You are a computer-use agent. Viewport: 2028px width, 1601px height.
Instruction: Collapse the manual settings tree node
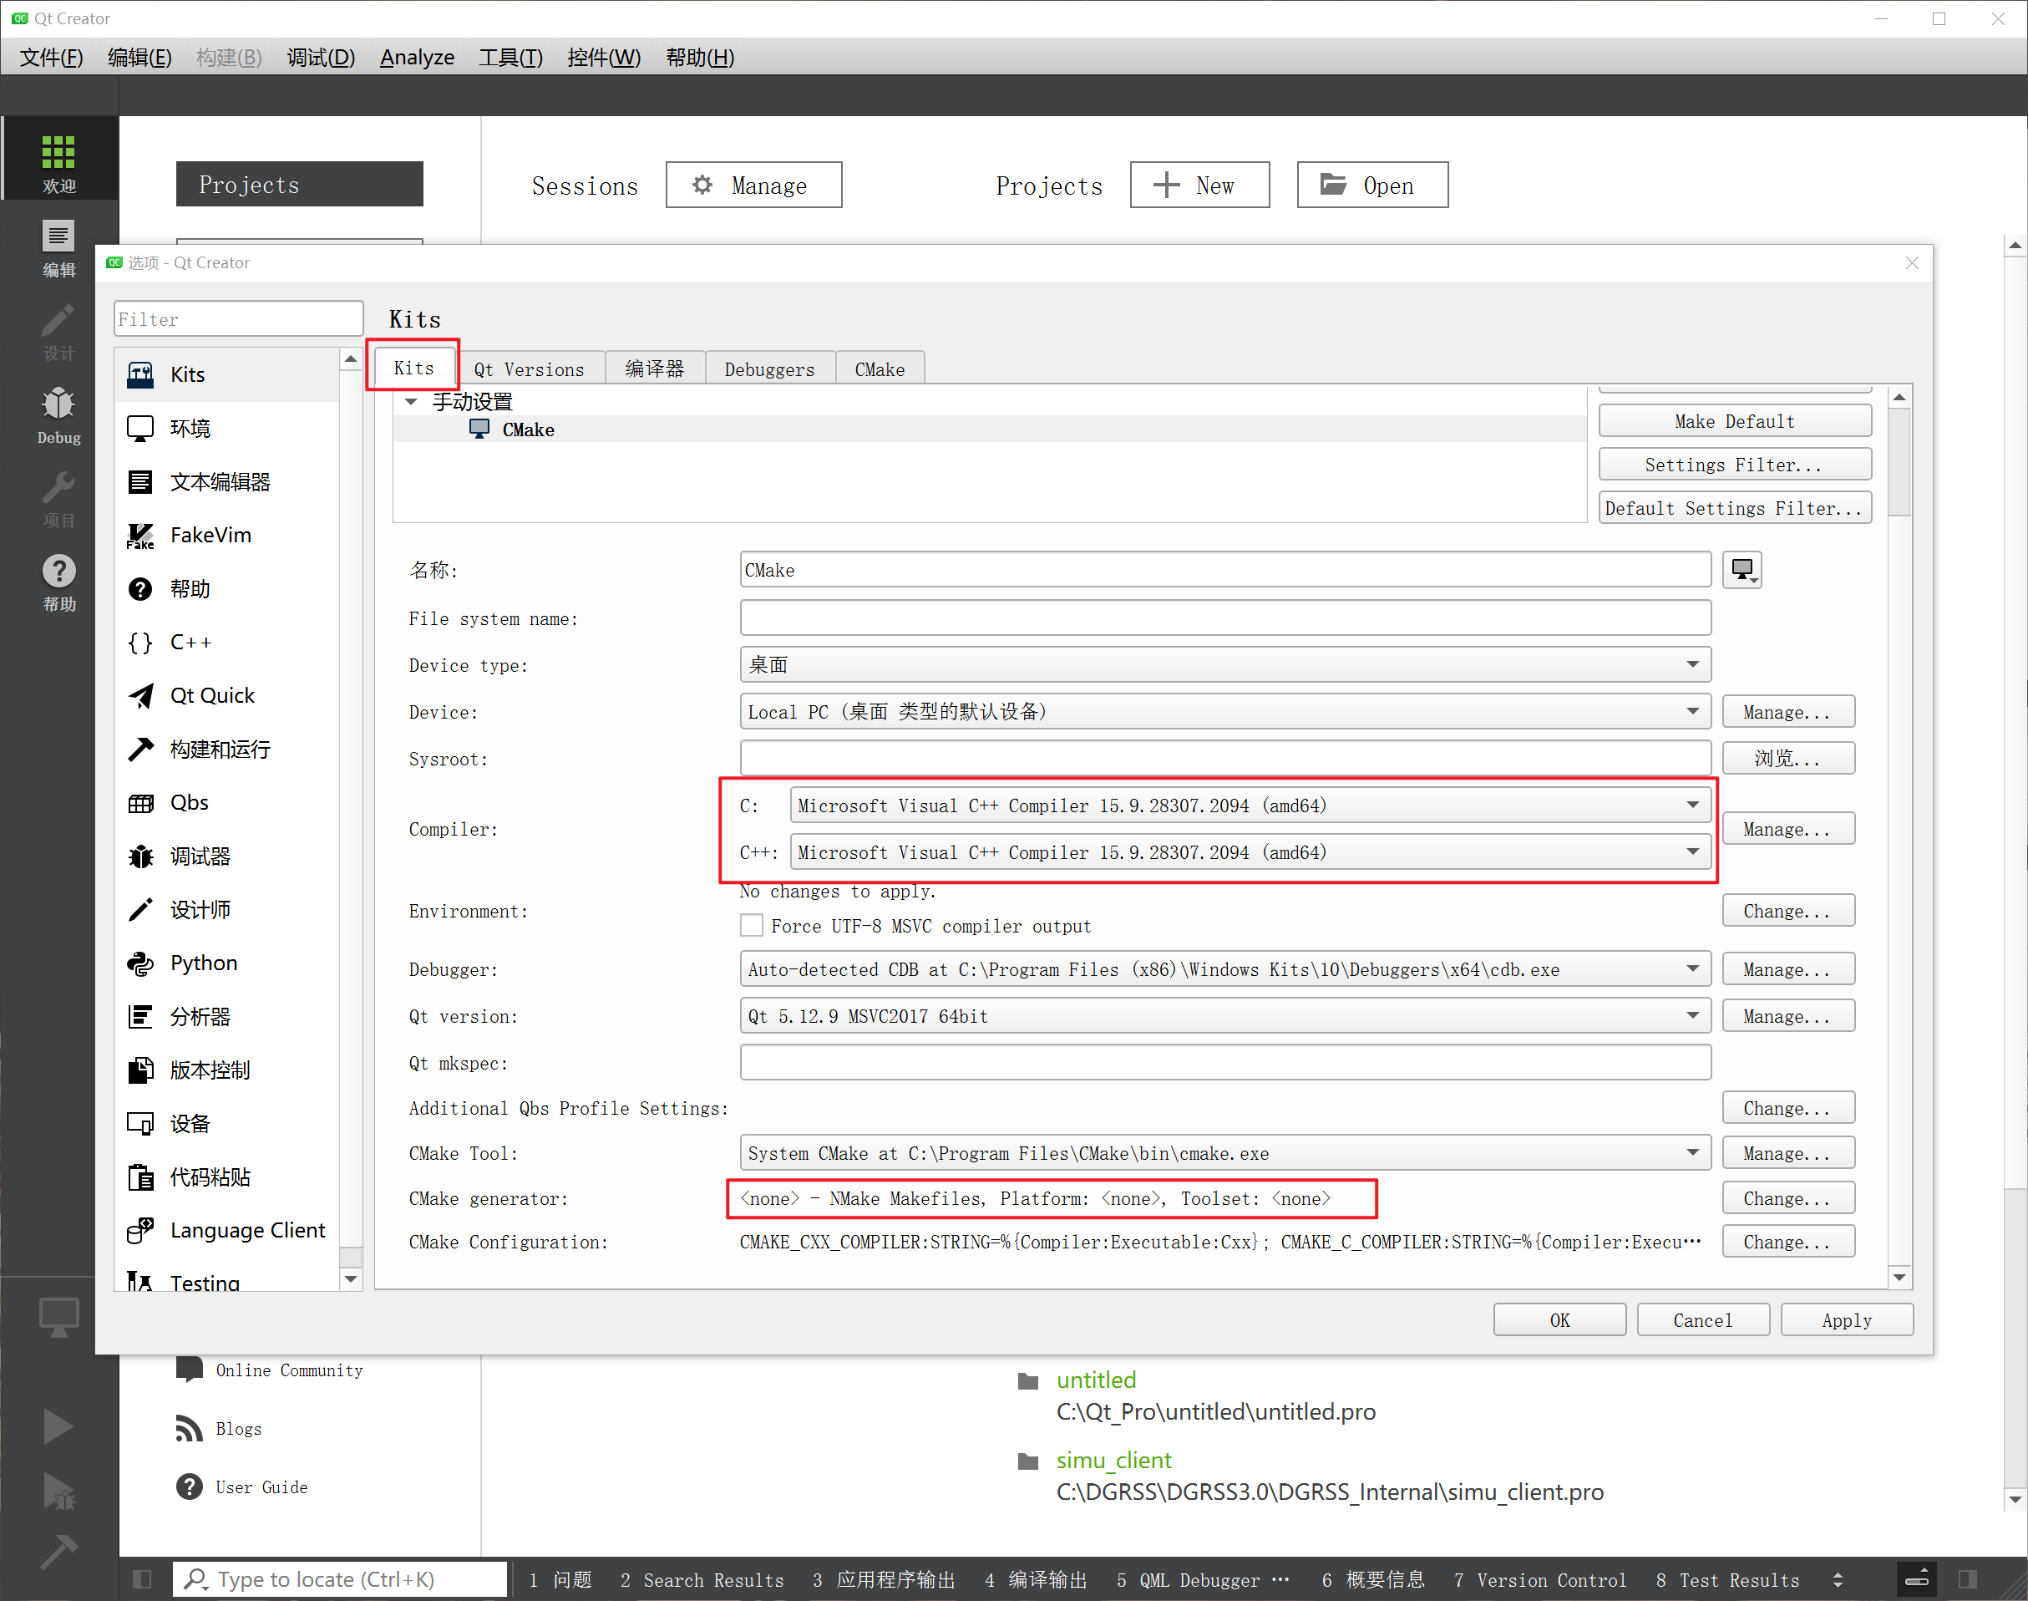click(x=410, y=402)
